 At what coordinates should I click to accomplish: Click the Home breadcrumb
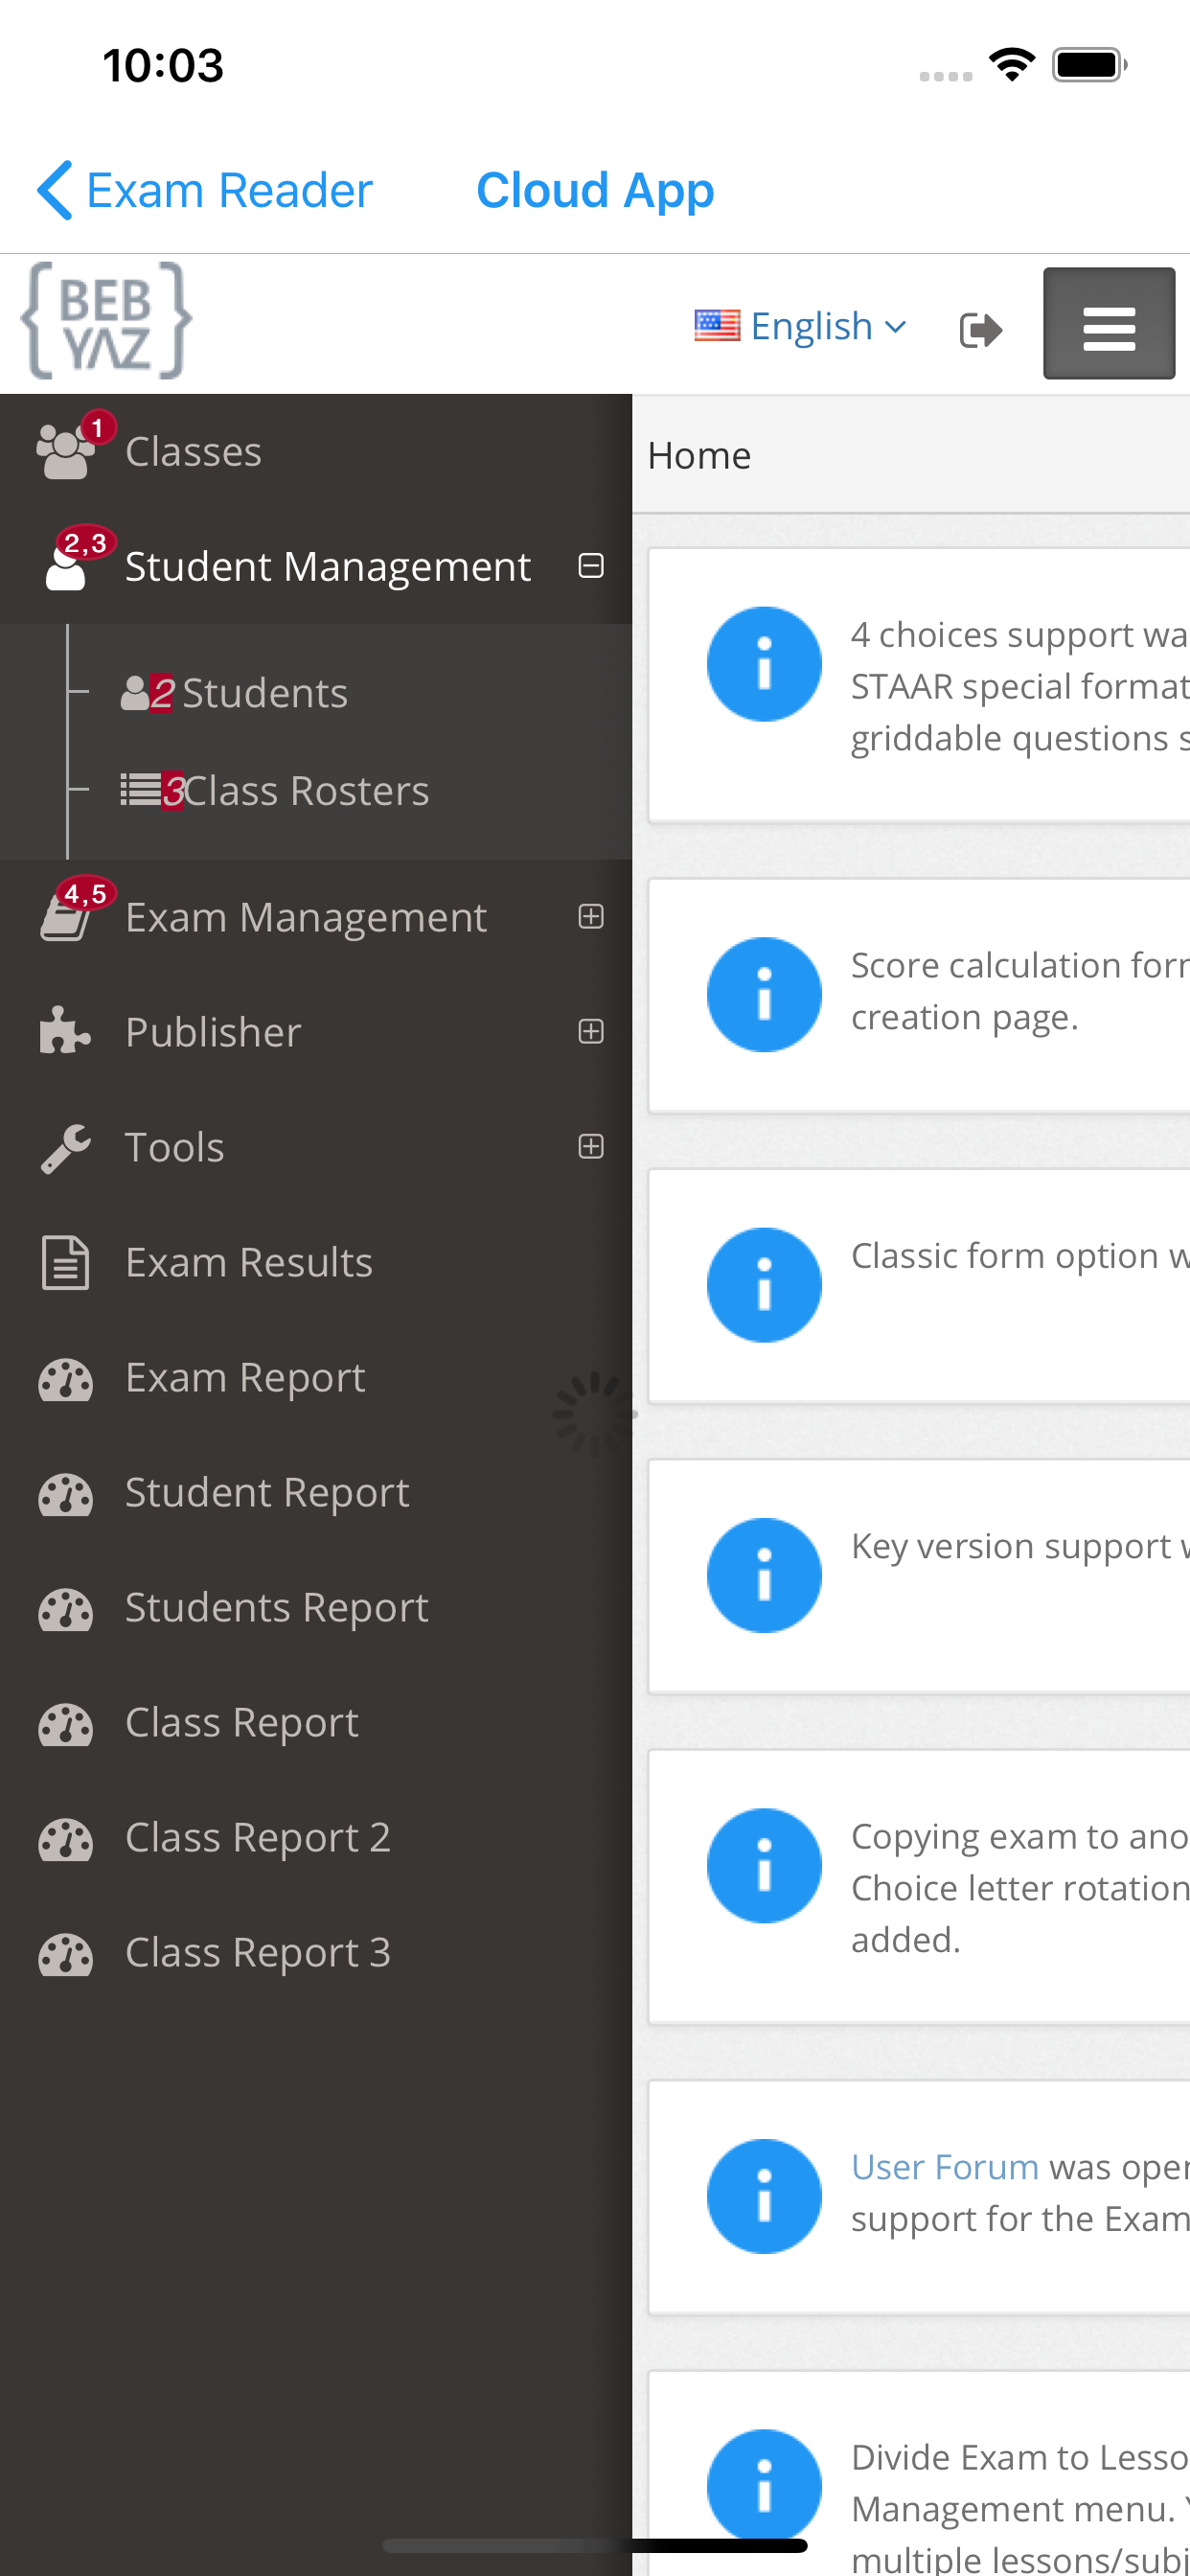point(699,455)
